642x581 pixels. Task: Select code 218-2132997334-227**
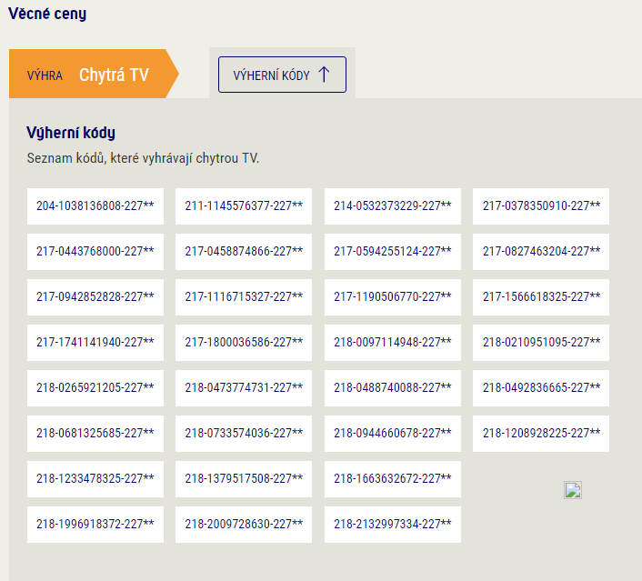point(393,525)
